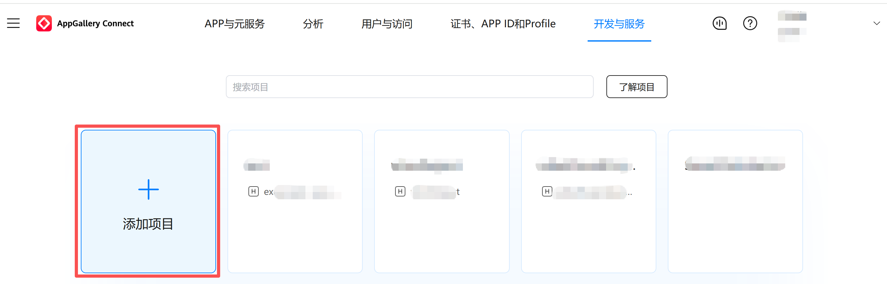Viewport: 887px width, 284px height.
Task: Open the feedback voice icon
Action: point(719,23)
